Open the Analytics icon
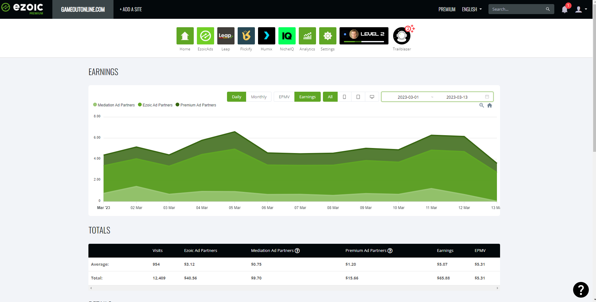Viewport: 596px width, 302px height. coord(307,36)
